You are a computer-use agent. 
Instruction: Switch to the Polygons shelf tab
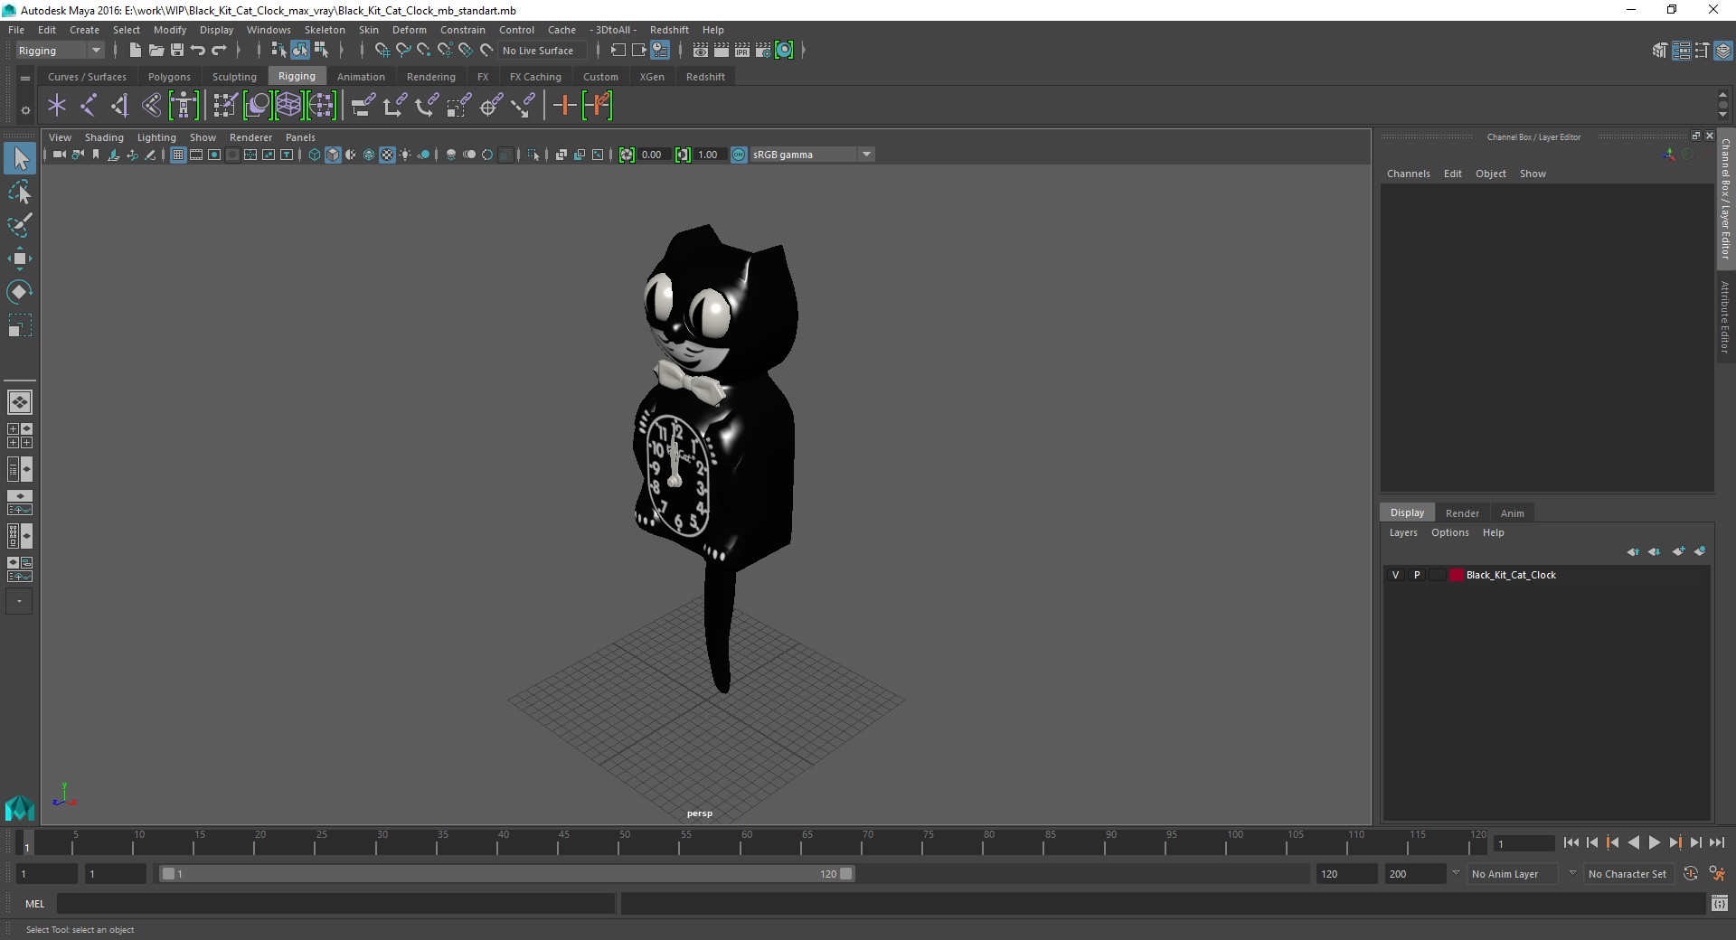(169, 77)
